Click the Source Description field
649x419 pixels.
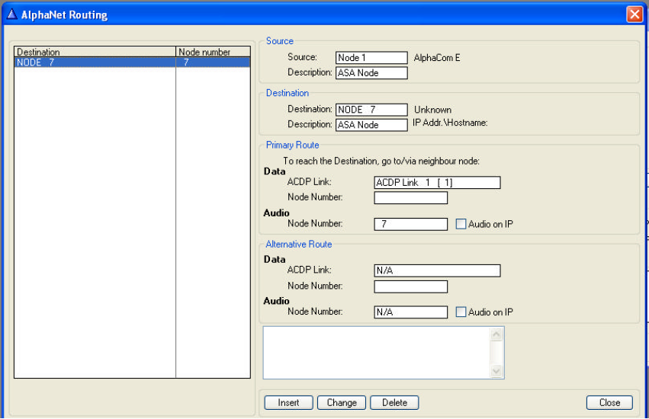click(371, 73)
